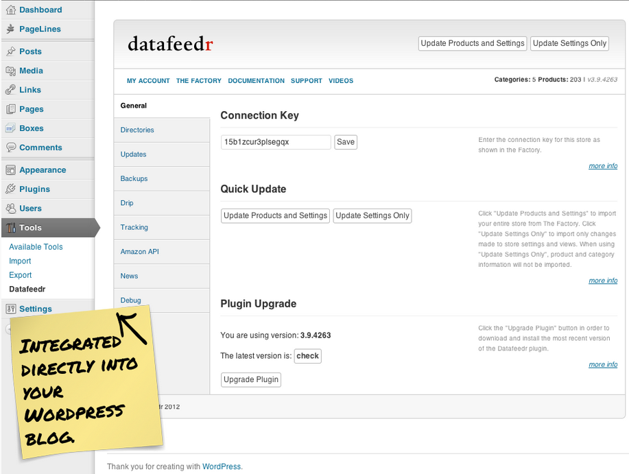629x474 pixels.
Task: Open the Import submenu link
Action: pyautogui.click(x=20, y=261)
